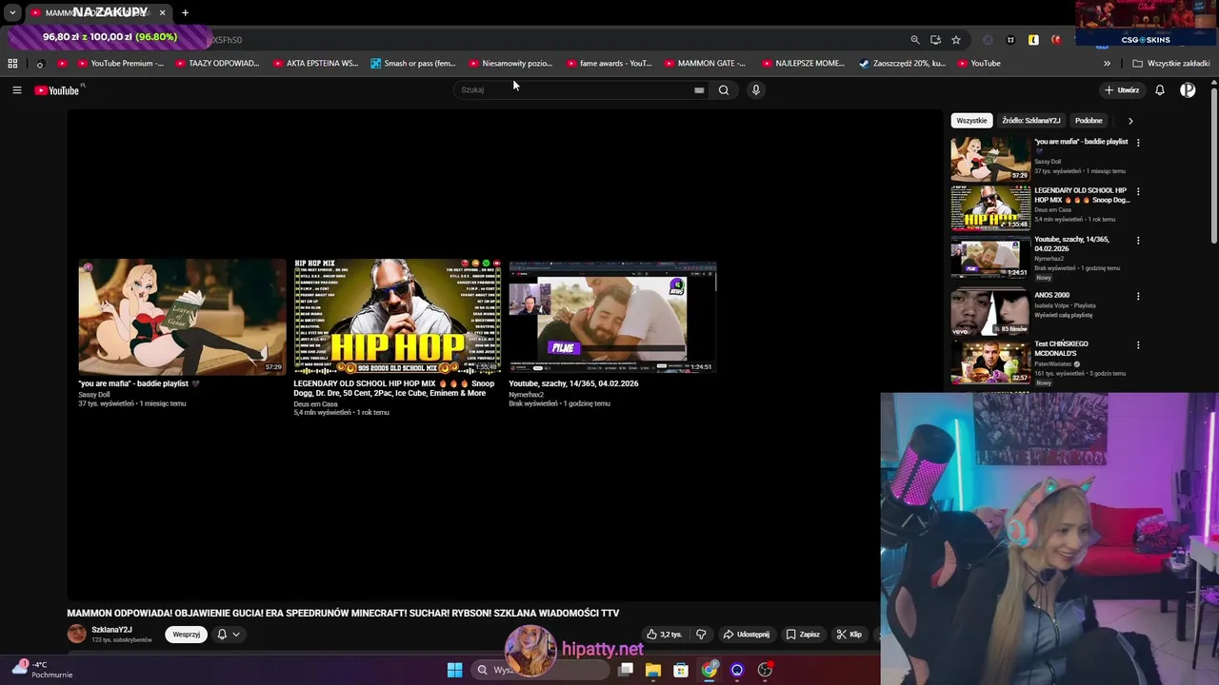Image resolution: width=1219 pixels, height=685 pixels.
Task: Open YouTube notifications bell
Action: [1159, 90]
